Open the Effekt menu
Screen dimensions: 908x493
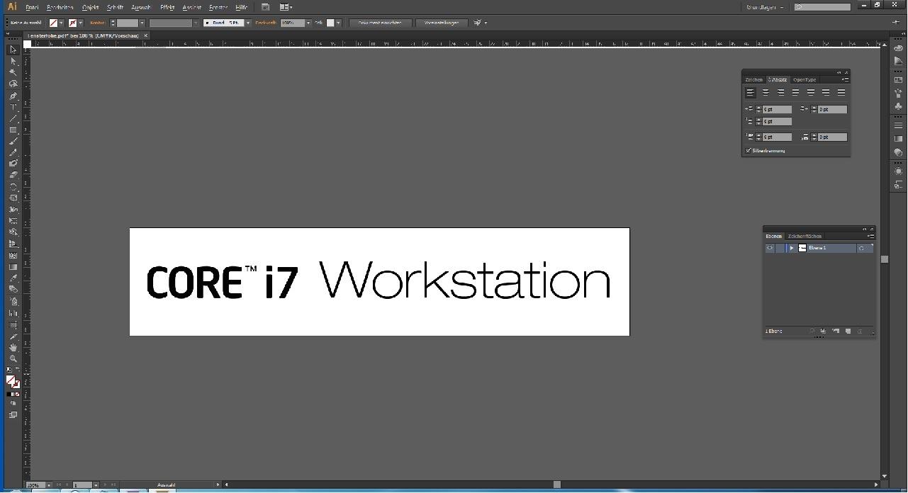coord(167,7)
